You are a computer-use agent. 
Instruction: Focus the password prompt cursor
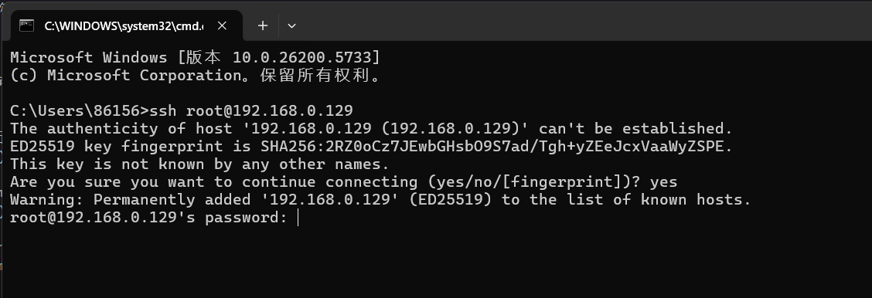(298, 218)
